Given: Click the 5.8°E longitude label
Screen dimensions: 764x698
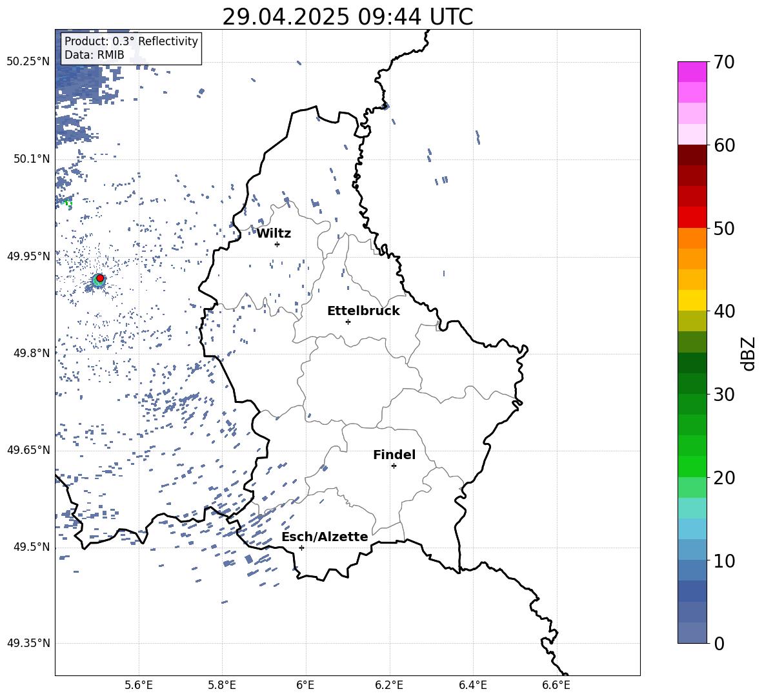Looking at the screenshot, I should 222,685.
